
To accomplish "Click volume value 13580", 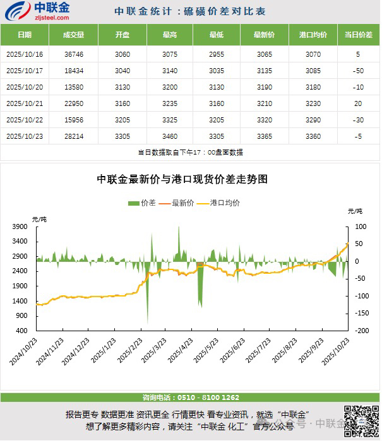I will pos(74,87).
